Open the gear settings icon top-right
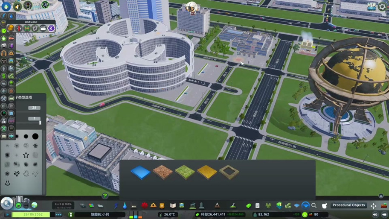389x219 pixels. click(x=382, y=6)
